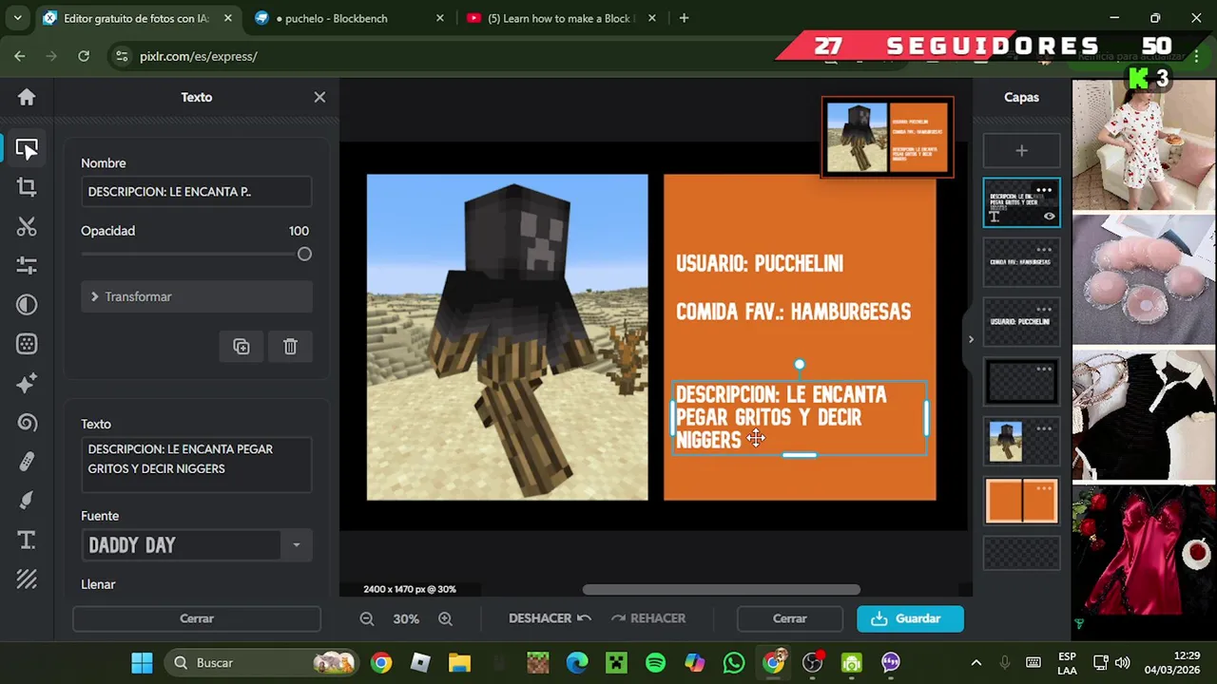Zoom in with the plus magnifier
The image size is (1217, 684).
pos(445,618)
